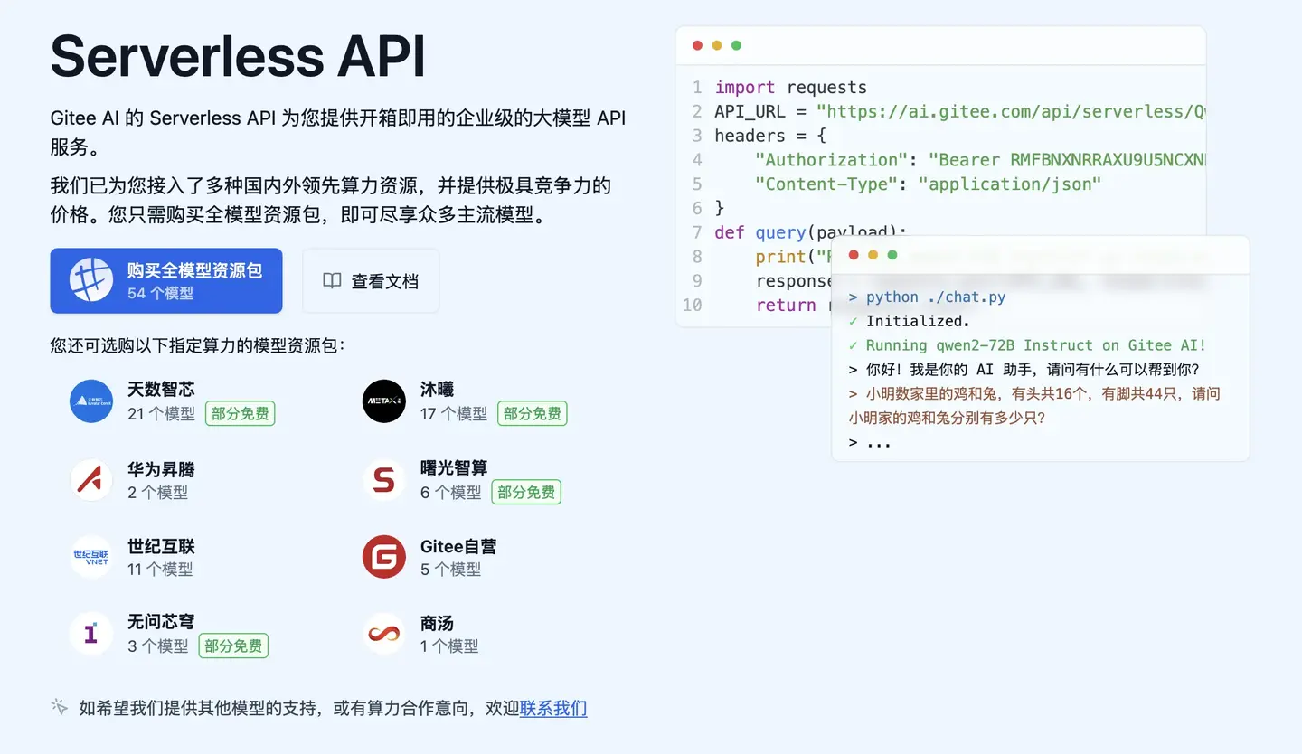Image resolution: width=1302 pixels, height=754 pixels.
Task: Select the 世纪互联 VNET logo icon
Action: pyautogui.click(x=90, y=556)
